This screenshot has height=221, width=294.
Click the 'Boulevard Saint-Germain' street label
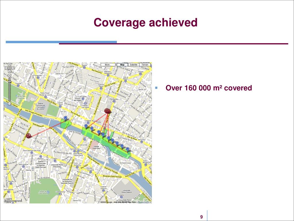(x=113, y=176)
